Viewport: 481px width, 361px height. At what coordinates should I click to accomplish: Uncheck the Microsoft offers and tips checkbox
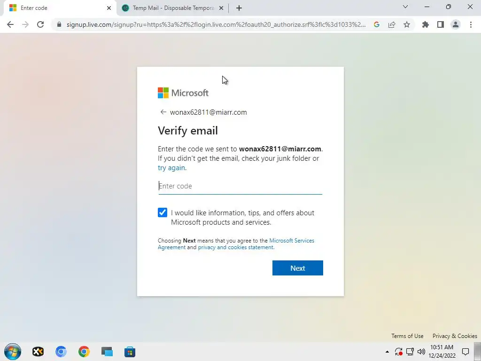click(163, 212)
